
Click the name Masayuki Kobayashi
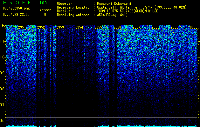tap(114, 3)
